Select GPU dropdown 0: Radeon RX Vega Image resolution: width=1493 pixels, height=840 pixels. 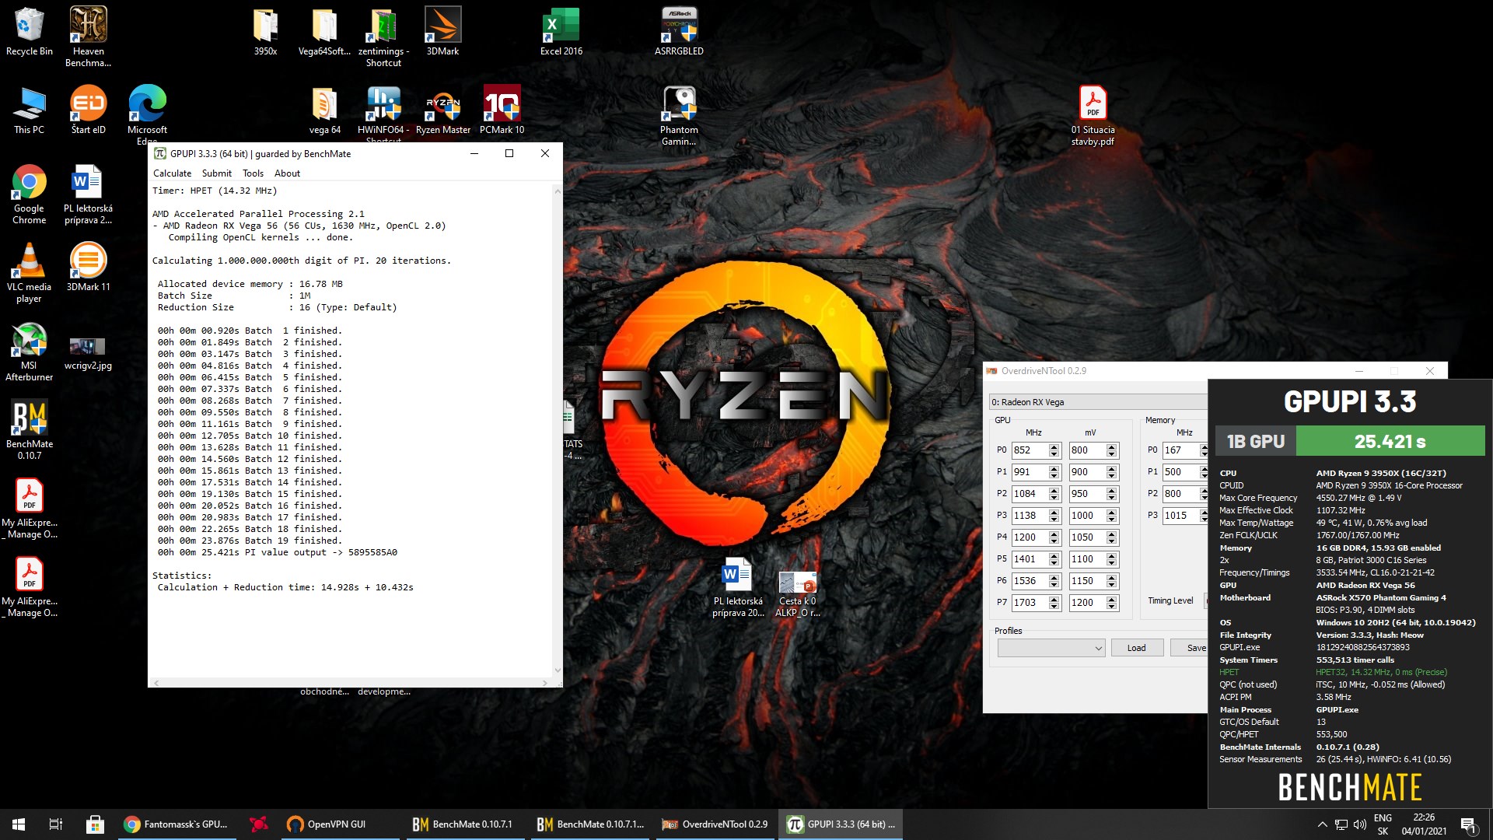pyautogui.click(x=1098, y=402)
